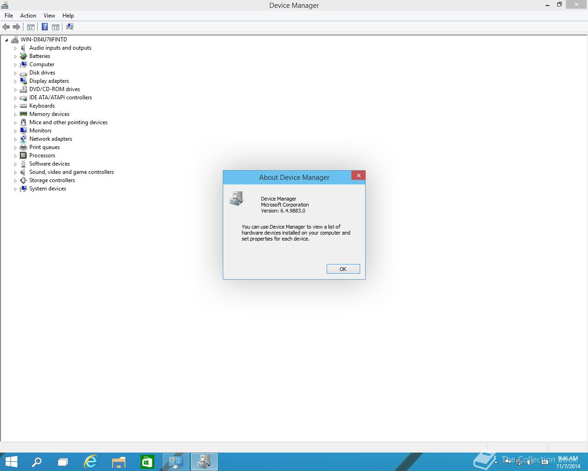Screen dimensions: 588x471
Task: Expand the Disk drives node
Action: tap(15, 73)
